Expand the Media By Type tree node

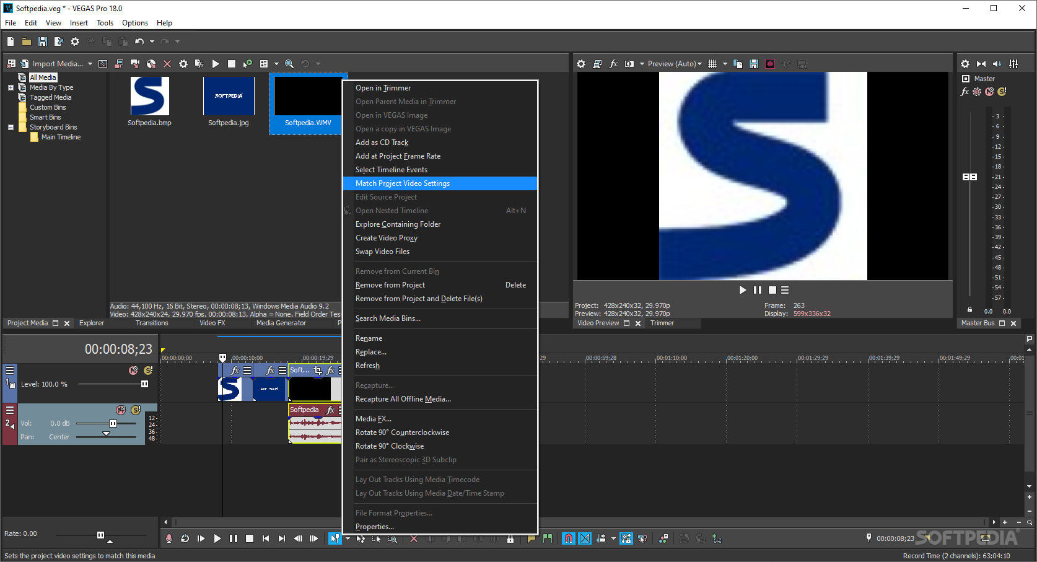11,88
